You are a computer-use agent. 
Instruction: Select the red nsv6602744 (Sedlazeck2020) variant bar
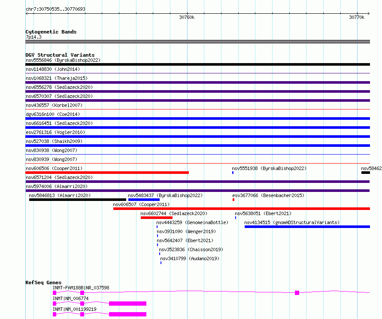click(156, 218)
